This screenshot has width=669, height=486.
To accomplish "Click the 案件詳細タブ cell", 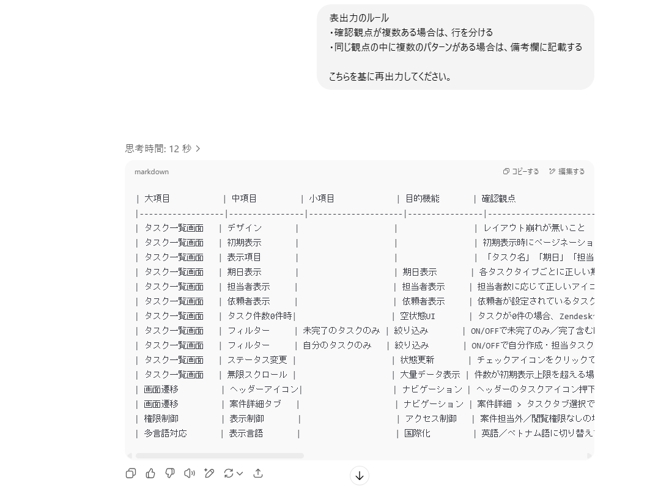I will point(255,404).
